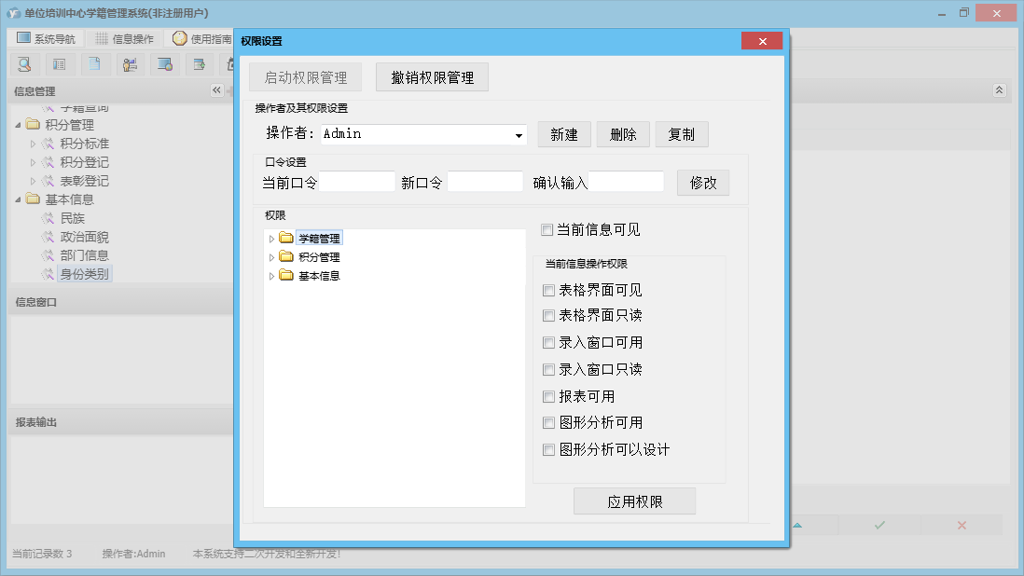Click the tool icon next to 身份类别
This screenshot has width=1024, height=576.
[48, 274]
